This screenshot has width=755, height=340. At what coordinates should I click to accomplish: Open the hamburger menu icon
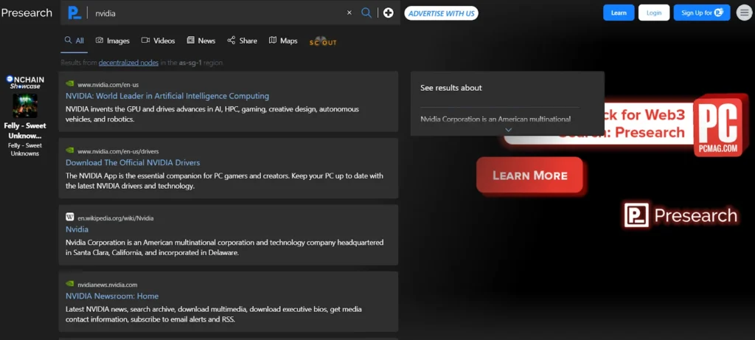[x=743, y=13]
